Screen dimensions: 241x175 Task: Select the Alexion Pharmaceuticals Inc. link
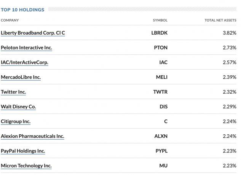(x=32, y=136)
